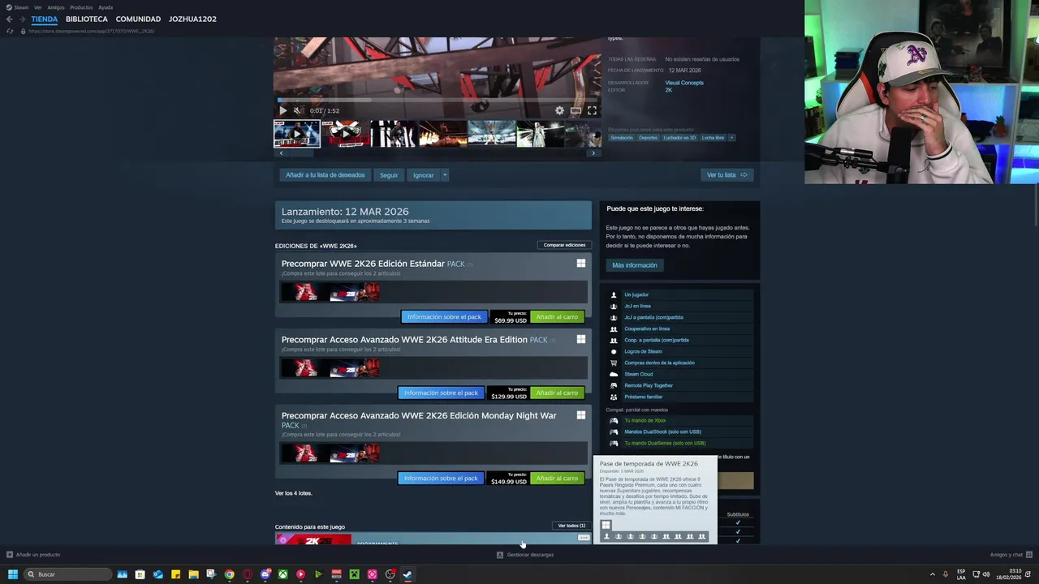Go to TIENDA tab

[x=45, y=19]
